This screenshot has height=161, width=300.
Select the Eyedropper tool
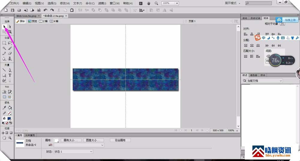4,108
